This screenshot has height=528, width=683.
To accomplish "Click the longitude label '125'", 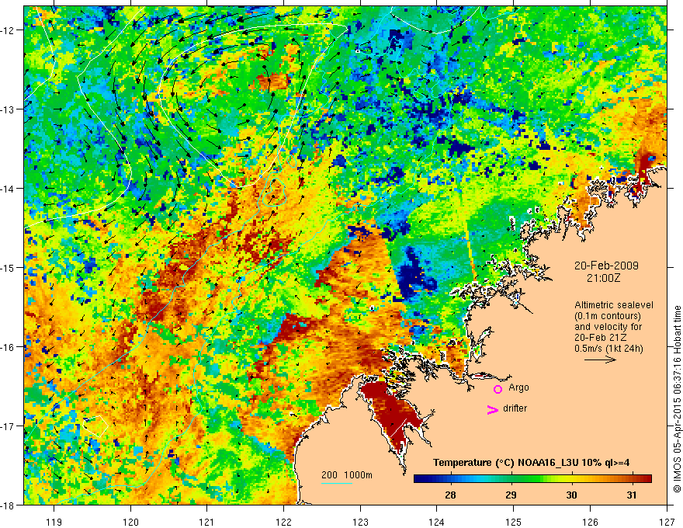I will (514, 522).
